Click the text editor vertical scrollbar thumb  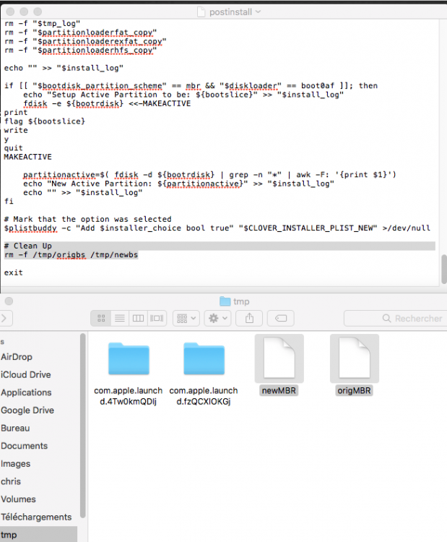[444, 269]
